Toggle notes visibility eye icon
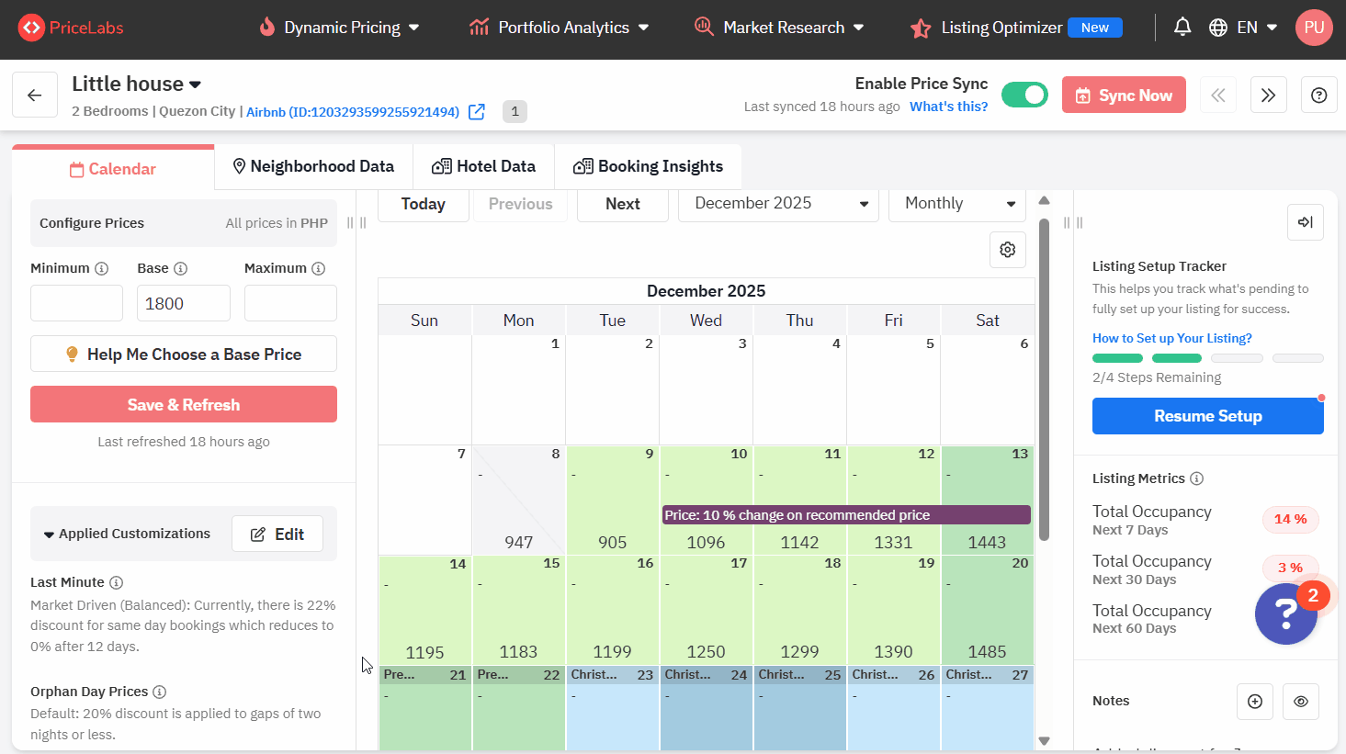Viewport: 1346px width, 754px height. click(1301, 702)
